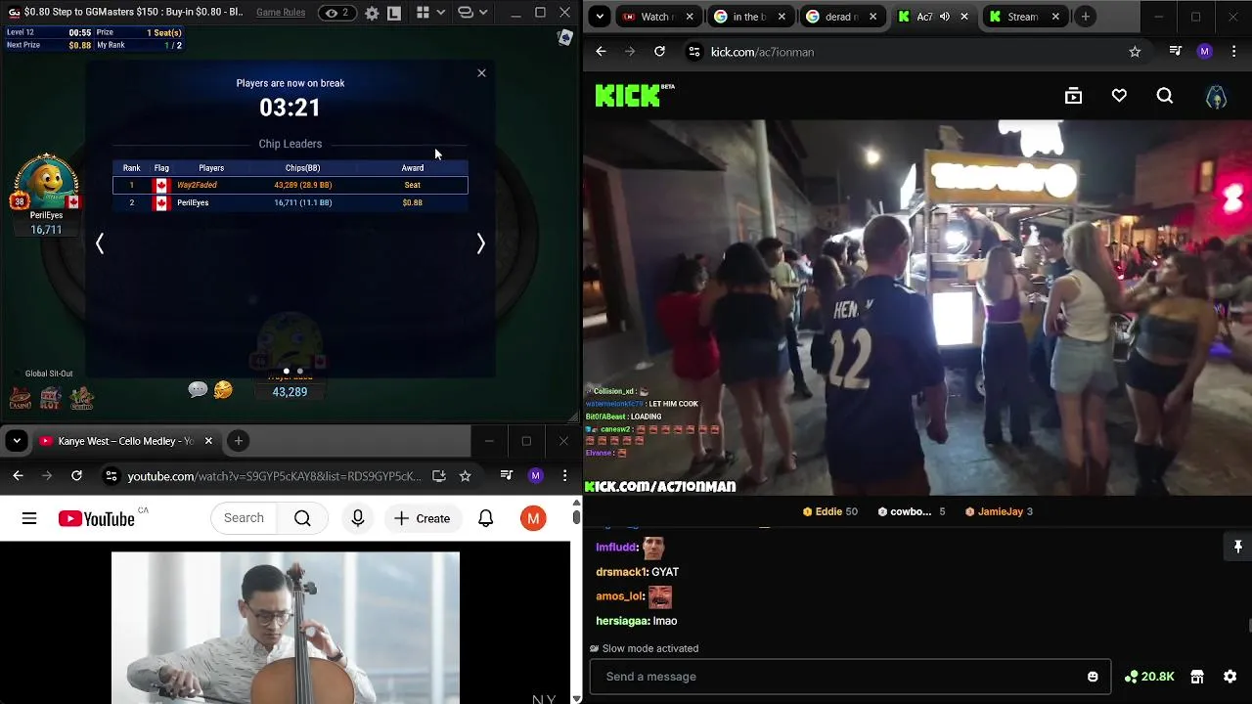Image resolution: width=1252 pixels, height=704 pixels.
Task: Open Kick browse streams icon
Action: [x=1073, y=96]
